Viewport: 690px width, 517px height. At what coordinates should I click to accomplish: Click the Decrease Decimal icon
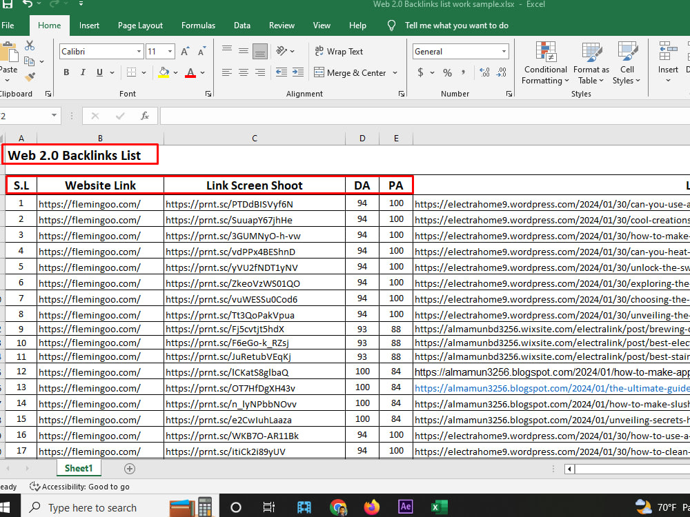501,72
